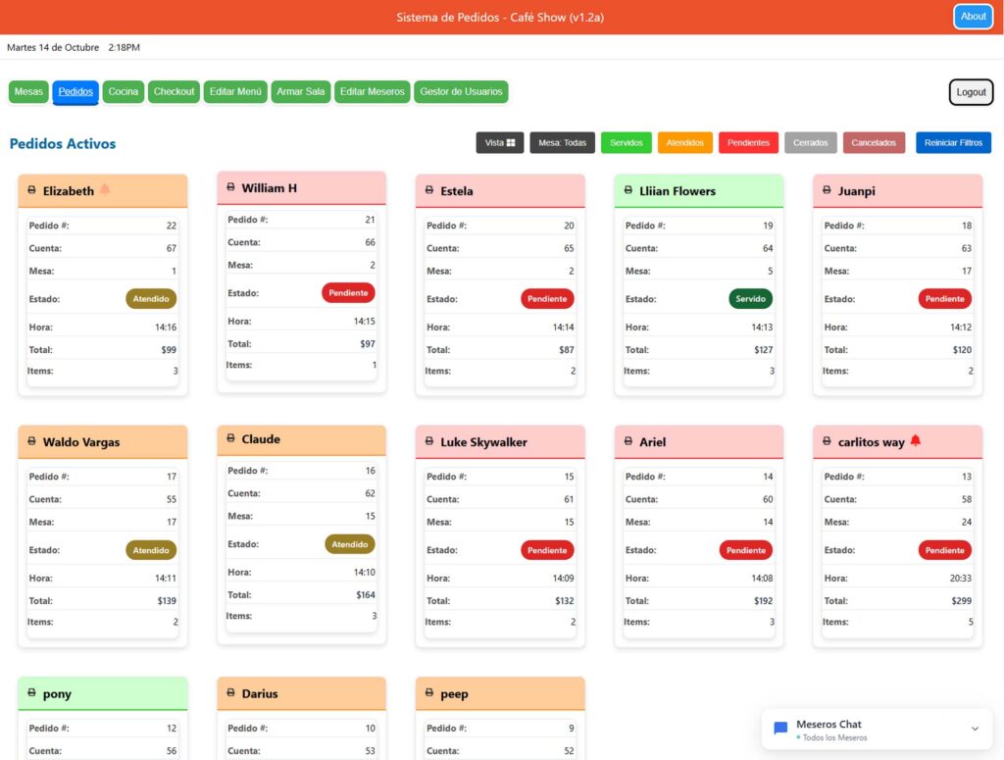This screenshot has height=760, width=1004.
Task: Open the Mesa: Todas filter dropdown
Action: (563, 142)
